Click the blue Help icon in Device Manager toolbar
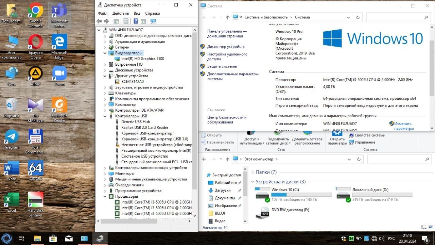The width and height of the screenshot is (435, 245). tap(136, 21)
